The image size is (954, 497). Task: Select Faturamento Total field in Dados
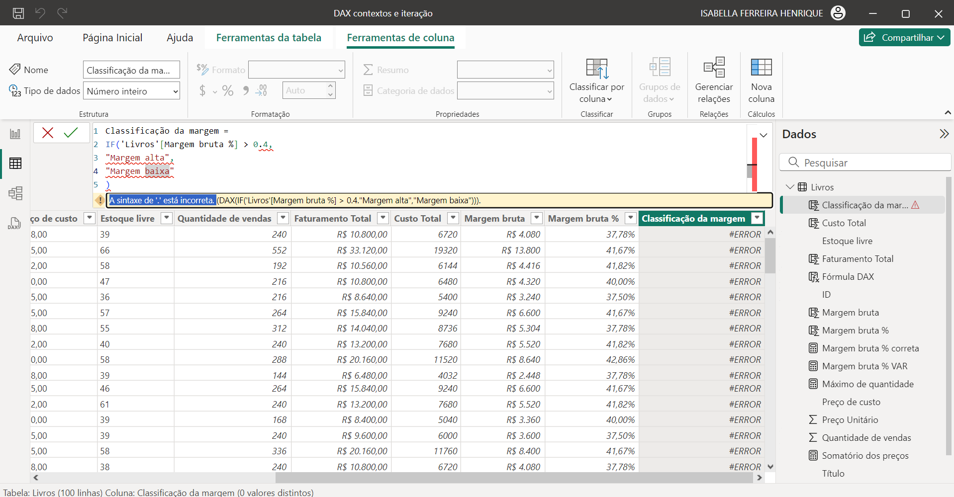click(858, 259)
